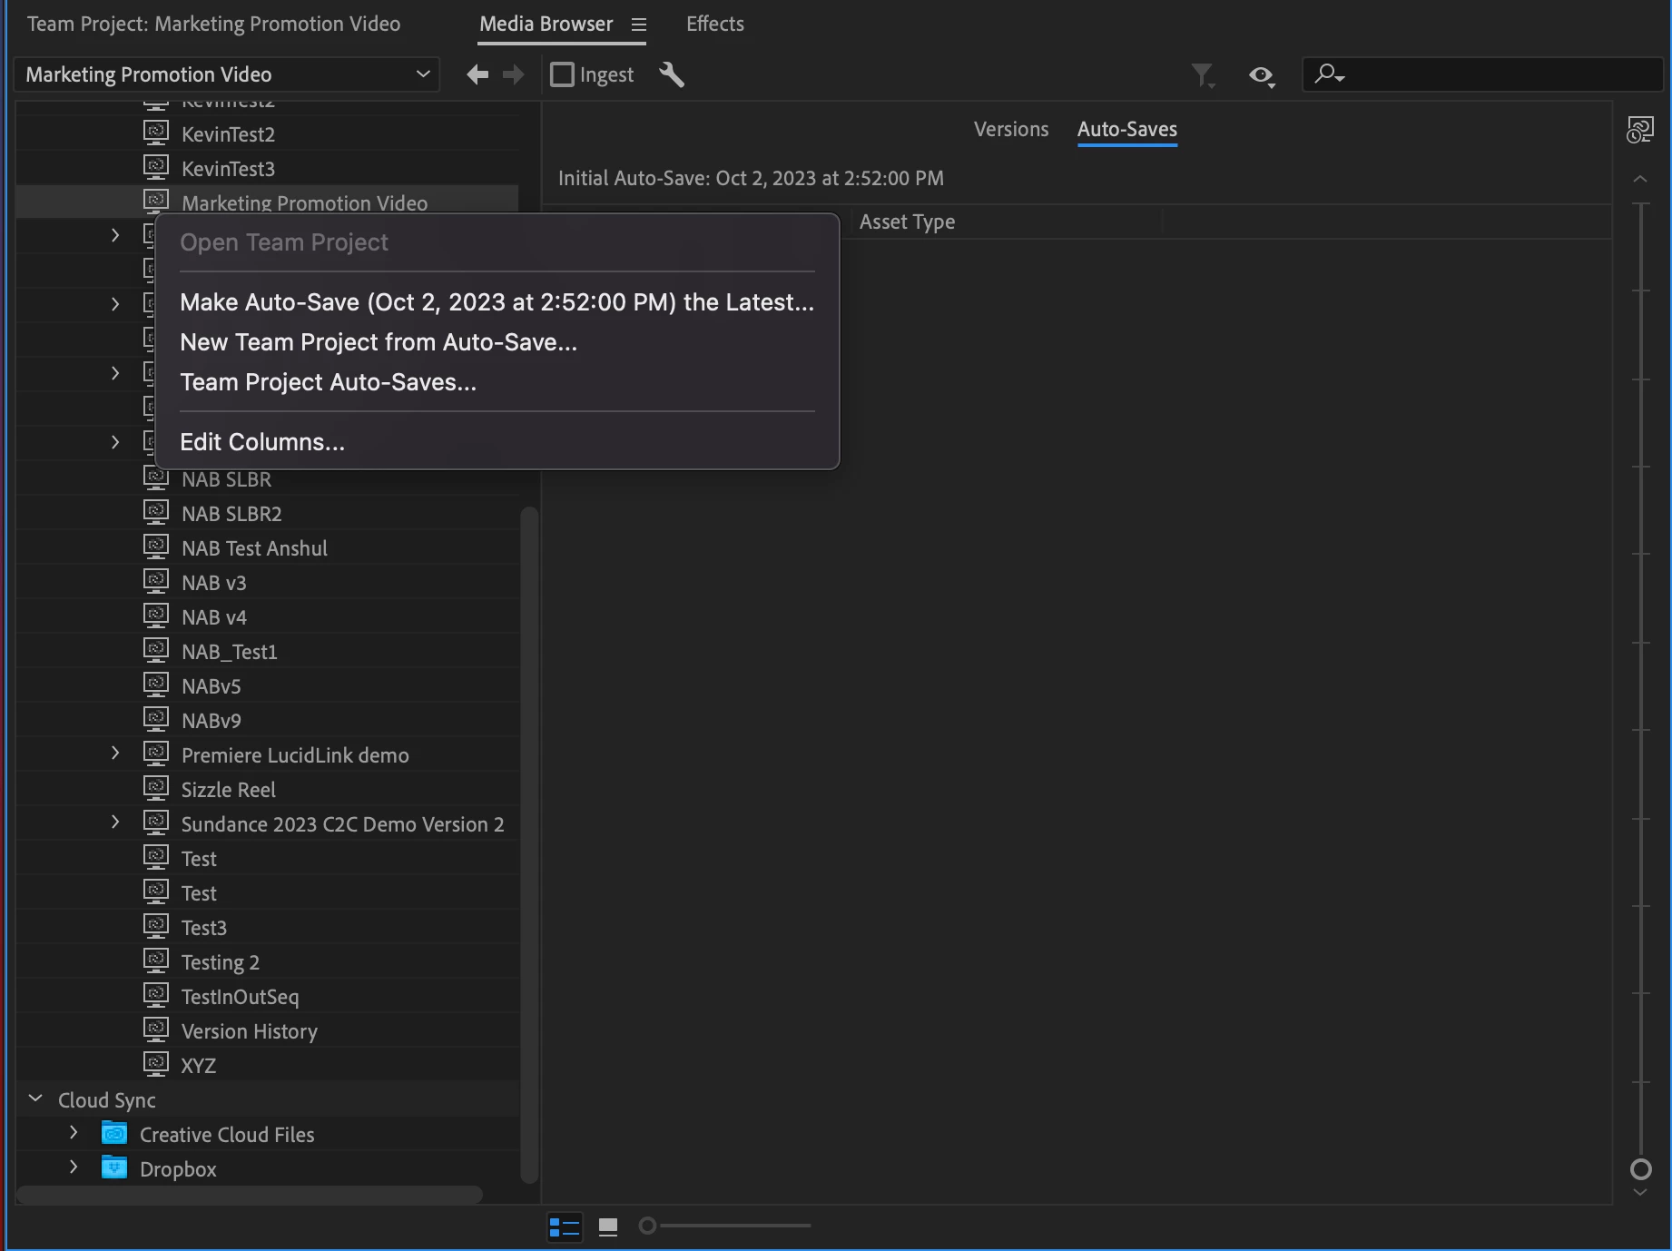Step auto-save history down with bottom chevron
The image size is (1672, 1251).
tap(1640, 1192)
